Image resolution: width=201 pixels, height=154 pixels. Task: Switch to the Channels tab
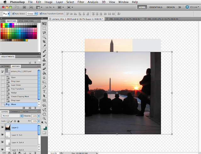coord(15,112)
